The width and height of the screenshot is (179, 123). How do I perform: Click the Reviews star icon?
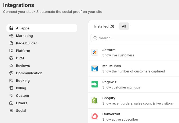coord(11,66)
